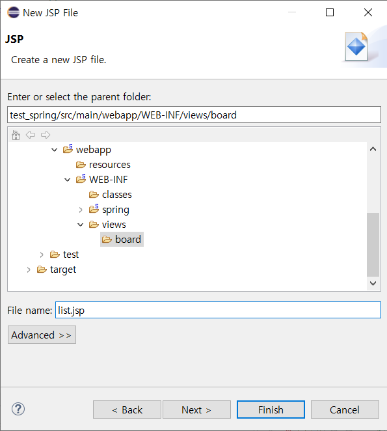This screenshot has height=431, width=387.
Task: Click the Home icon in folder toolbar
Action: (x=16, y=135)
